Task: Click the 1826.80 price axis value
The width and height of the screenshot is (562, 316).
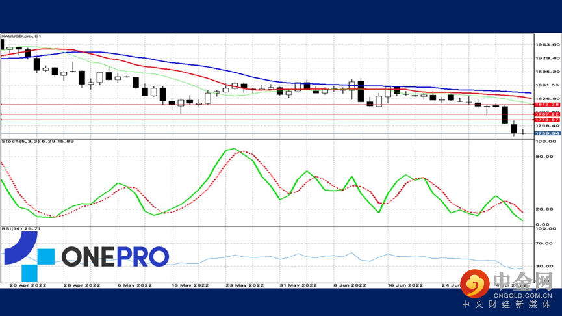Action: click(x=547, y=99)
